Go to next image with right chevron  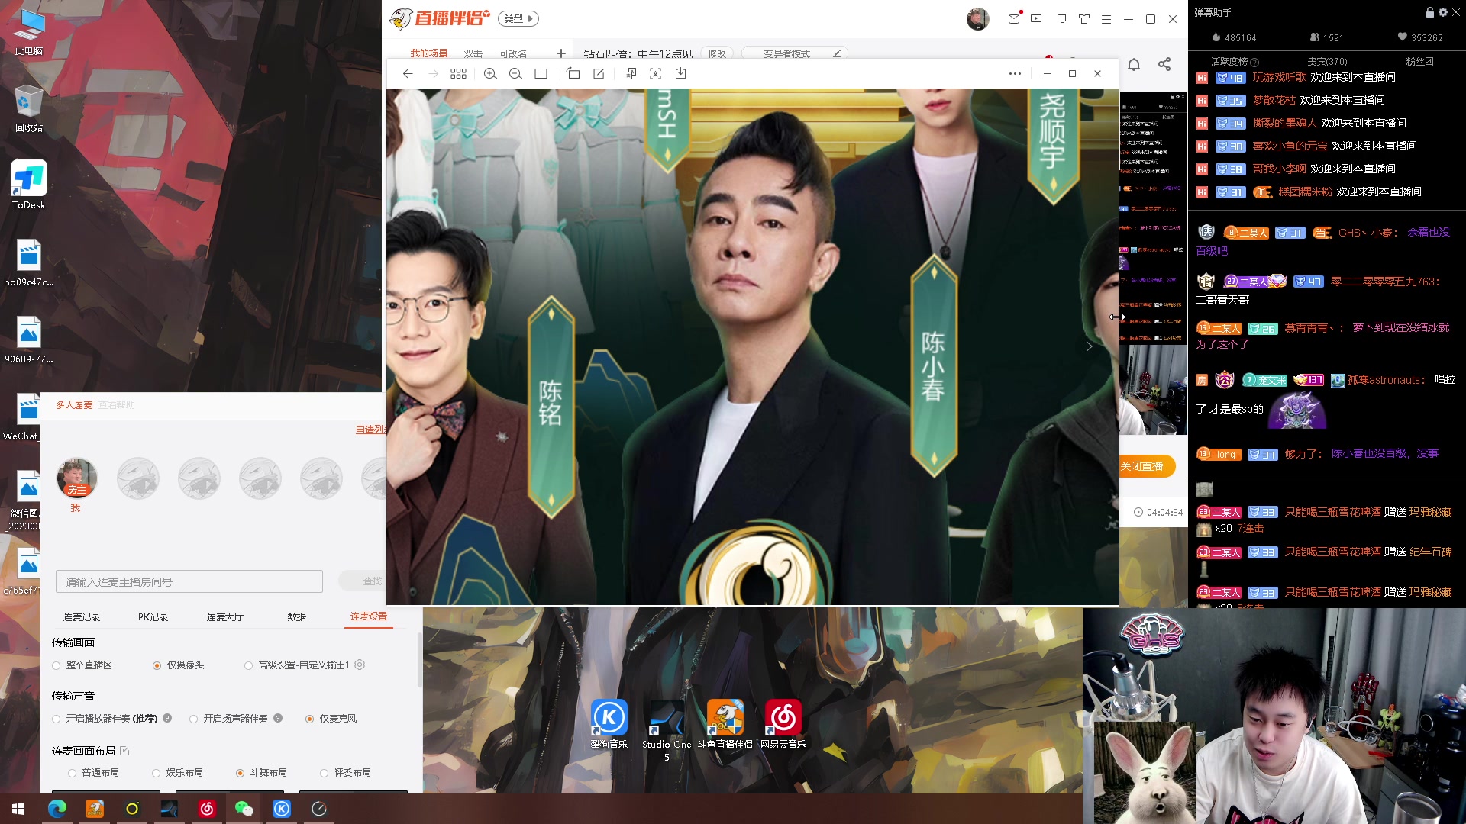click(x=1090, y=346)
